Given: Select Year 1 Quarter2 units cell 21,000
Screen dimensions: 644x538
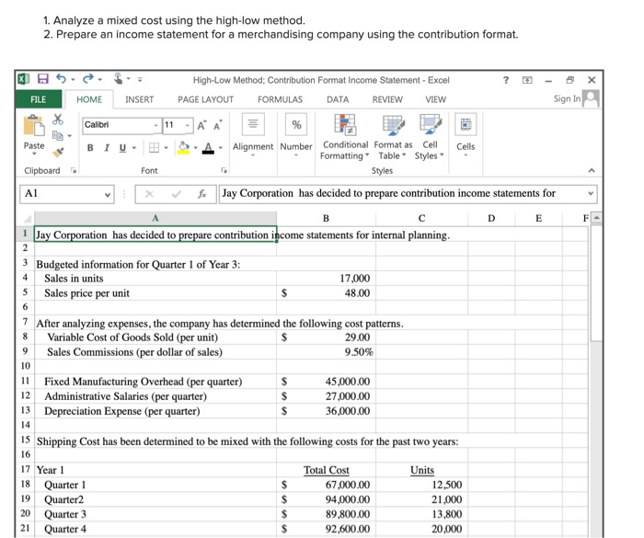Looking at the screenshot, I should point(421,499).
